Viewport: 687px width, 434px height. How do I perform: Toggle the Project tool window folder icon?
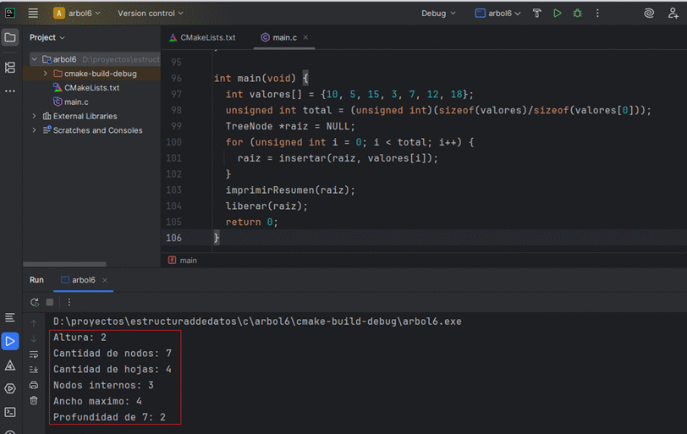pyautogui.click(x=10, y=37)
